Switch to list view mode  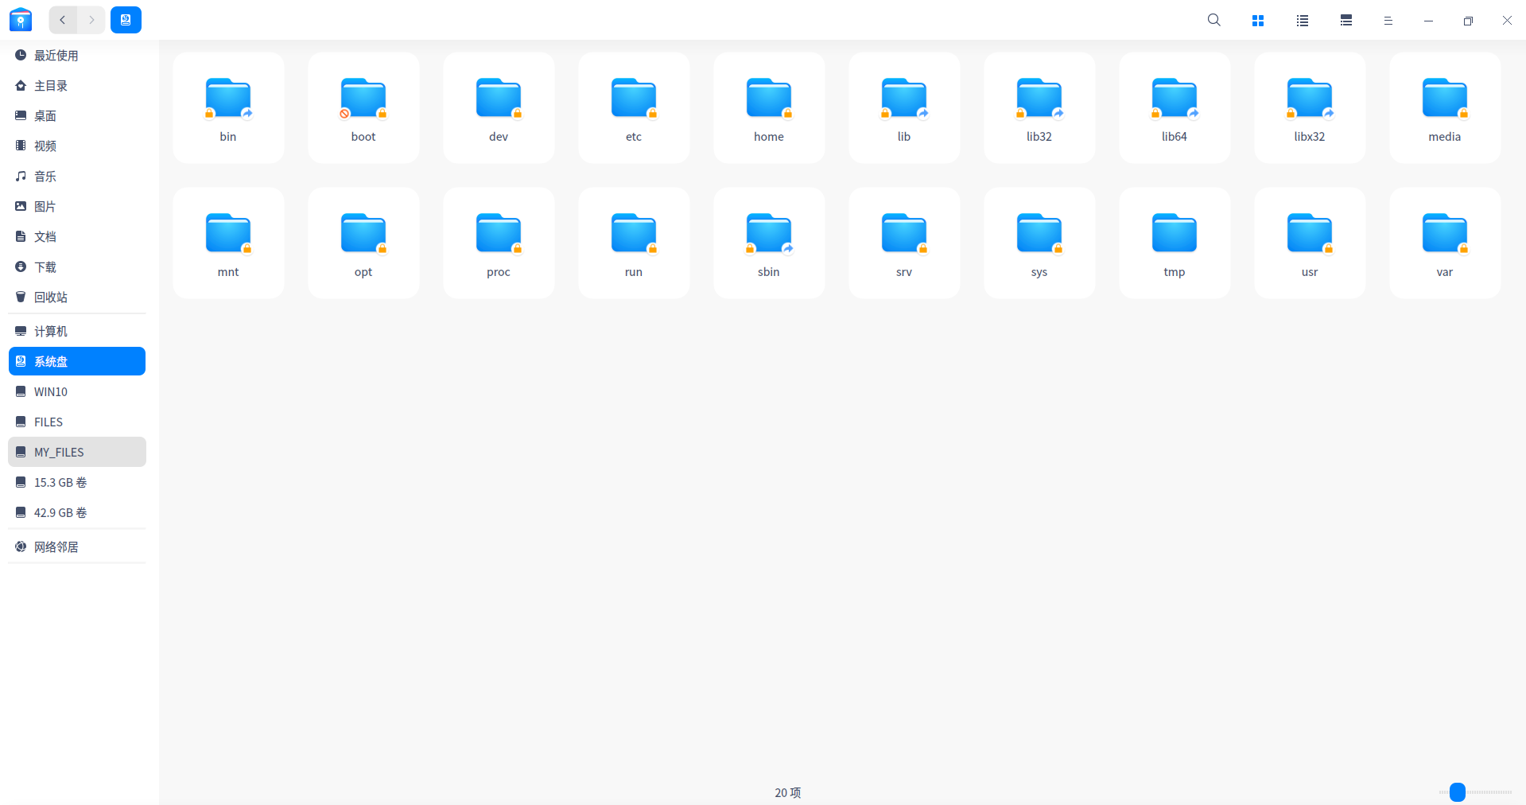click(1302, 21)
